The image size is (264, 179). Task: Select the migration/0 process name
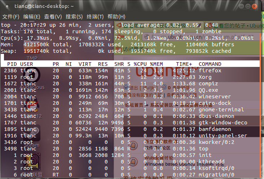click(216, 175)
